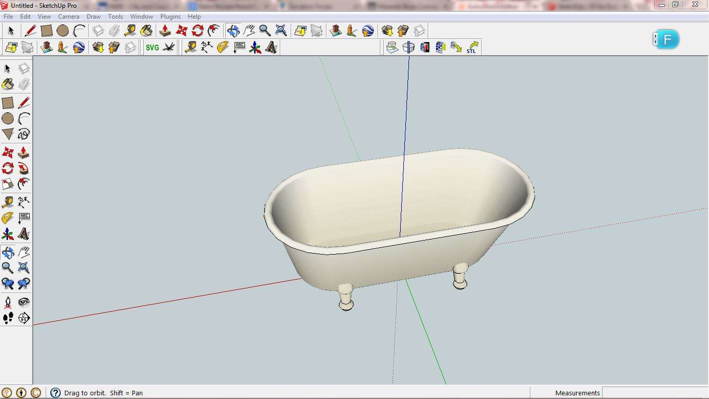Open the View menu

click(x=44, y=17)
